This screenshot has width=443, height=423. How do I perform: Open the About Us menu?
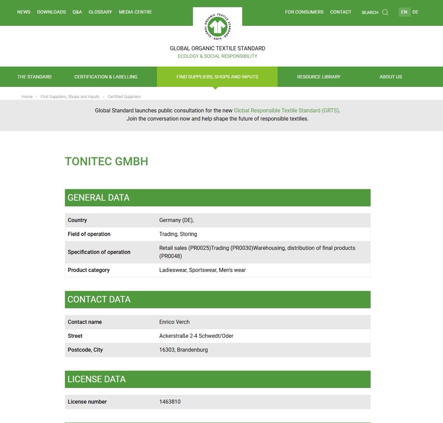coord(391,77)
